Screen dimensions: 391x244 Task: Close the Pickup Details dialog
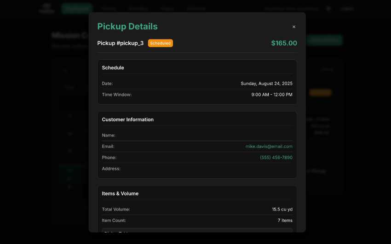294,27
